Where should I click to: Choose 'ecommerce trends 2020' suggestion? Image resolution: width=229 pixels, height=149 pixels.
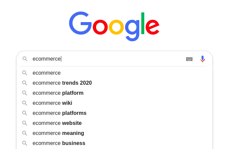[x=62, y=83]
